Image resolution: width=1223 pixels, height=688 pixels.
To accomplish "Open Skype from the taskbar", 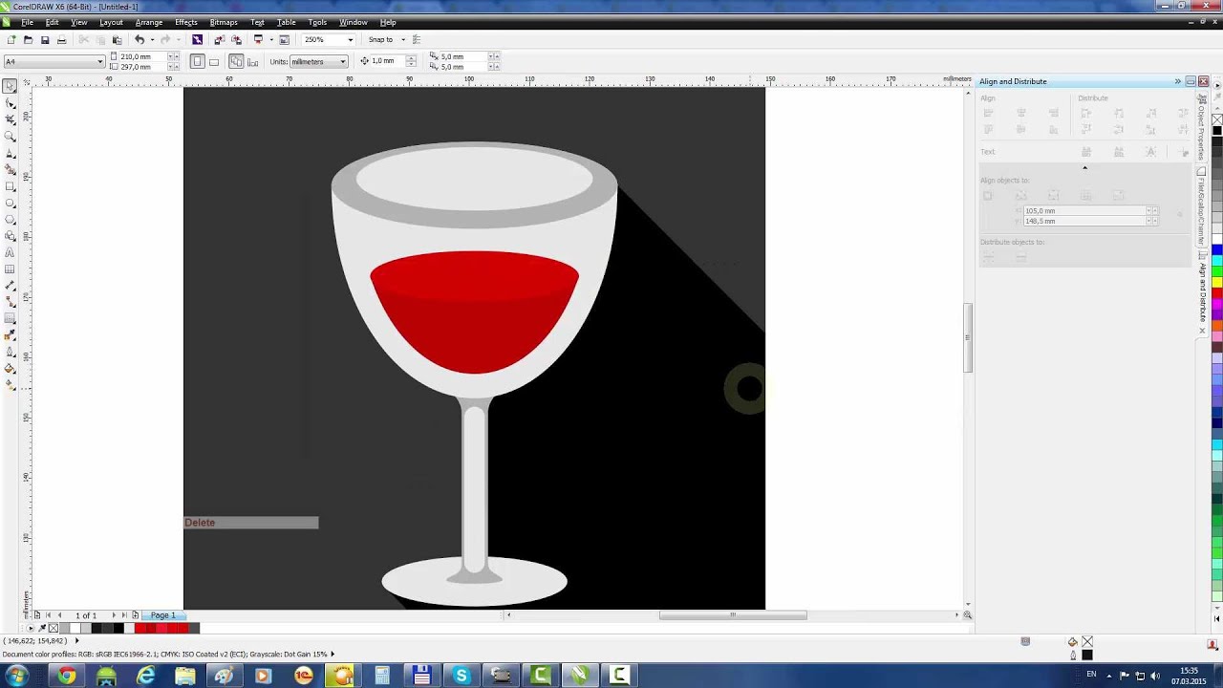I will (461, 676).
